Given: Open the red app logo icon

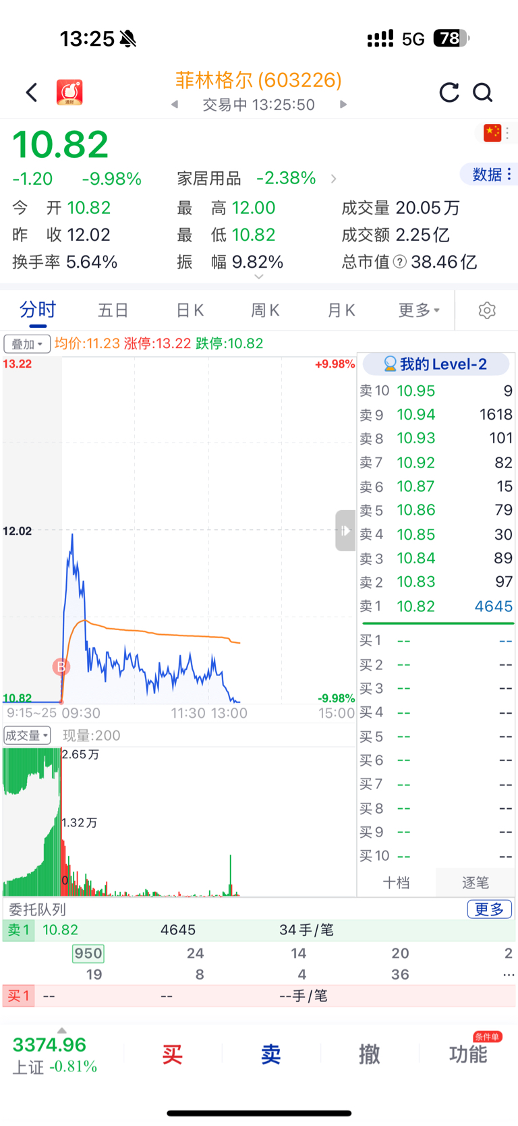Looking at the screenshot, I should pyautogui.click(x=69, y=92).
